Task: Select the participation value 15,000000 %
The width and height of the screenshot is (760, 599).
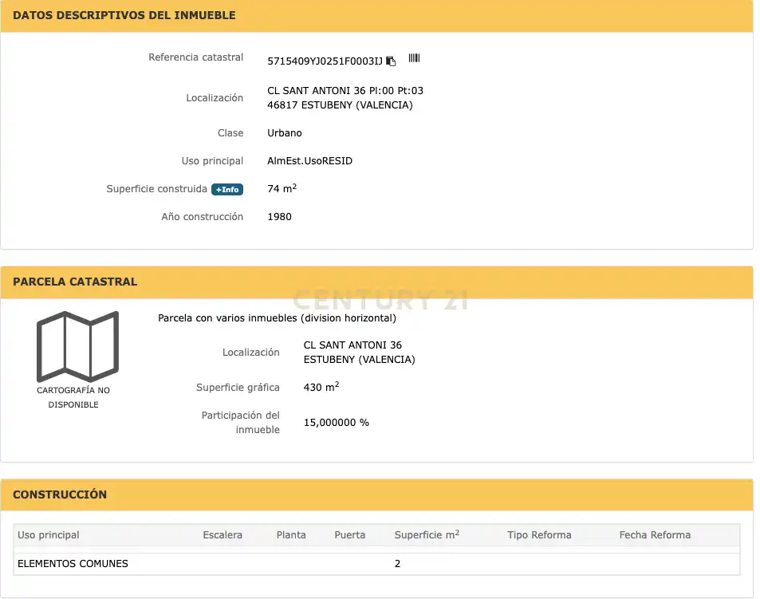Action: [x=337, y=423]
